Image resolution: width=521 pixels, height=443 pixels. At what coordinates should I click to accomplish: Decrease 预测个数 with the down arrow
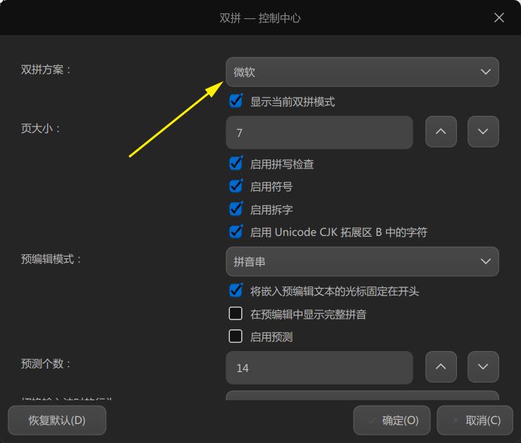pyautogui.click(x=483, y=366)
